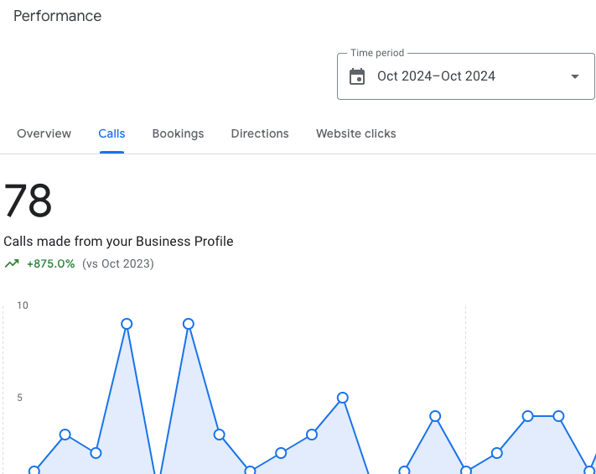Click the +875.0% change percentage

click(50, 263)
